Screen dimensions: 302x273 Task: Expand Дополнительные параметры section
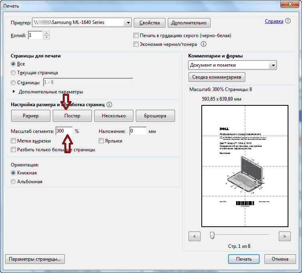[15, 92]
